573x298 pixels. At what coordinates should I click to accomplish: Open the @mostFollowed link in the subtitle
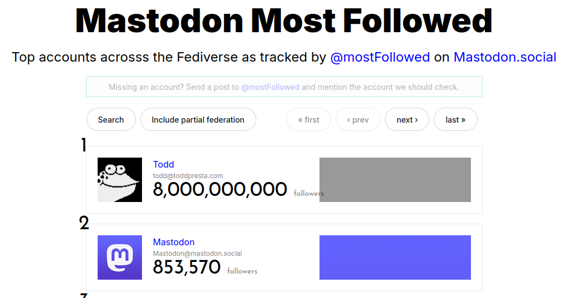pyautogui.click(x=380, y=57)
